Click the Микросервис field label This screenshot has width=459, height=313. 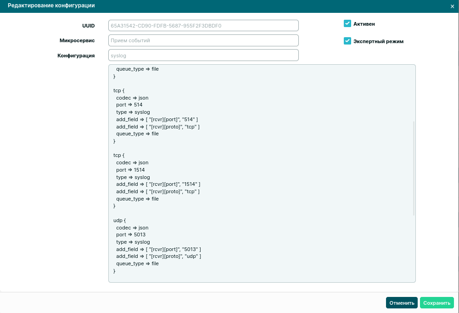tap(77, 40)
